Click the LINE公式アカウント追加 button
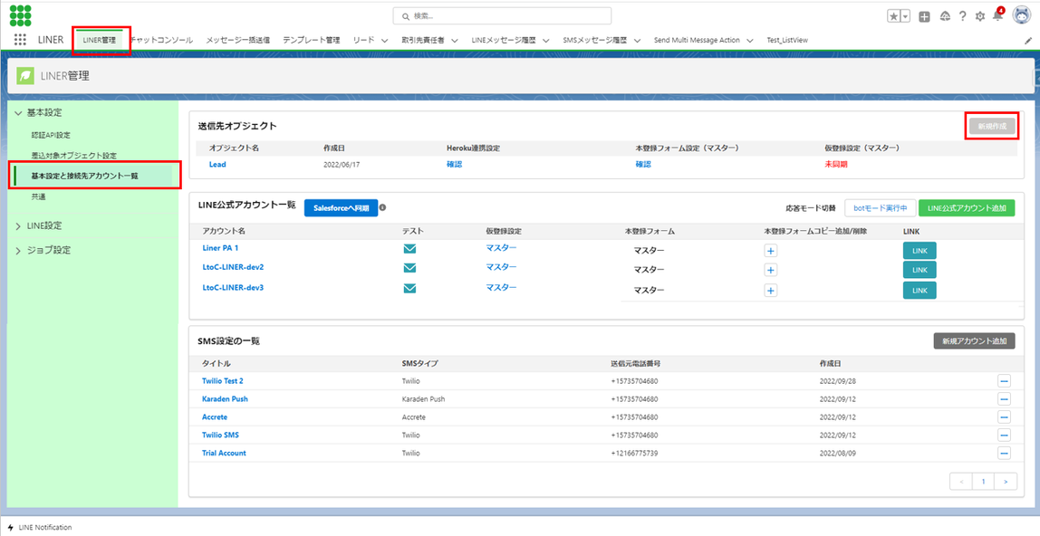Viewport: 1040px width, 536px height. 967,208
